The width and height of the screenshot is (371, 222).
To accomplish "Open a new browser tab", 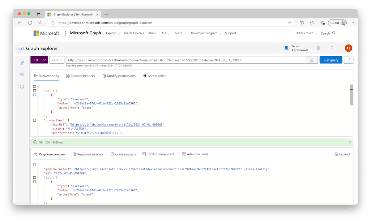I will [106, 14].
